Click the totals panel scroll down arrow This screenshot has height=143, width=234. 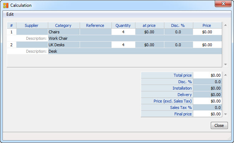(x=225, y=114)
